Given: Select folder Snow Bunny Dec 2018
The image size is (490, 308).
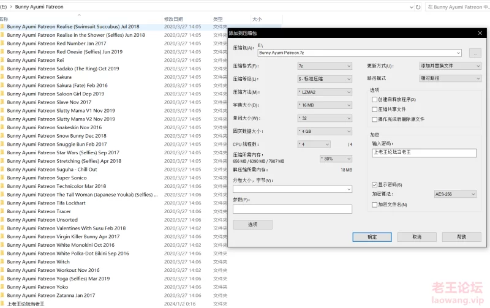Looking at the screenshot, I should click(x=56, y=136).
